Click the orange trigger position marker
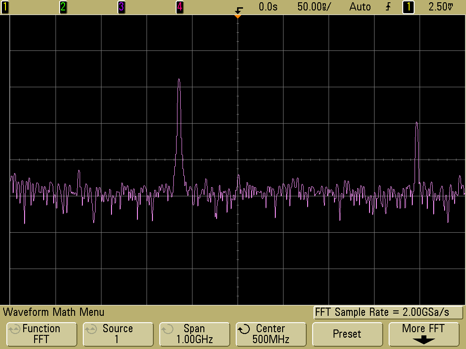The width and height of the screenshot is (466, 349). tap(238, 17)
